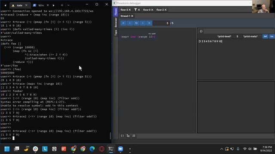Open first Chrome icon on taskbar

[x=73, y=149]
